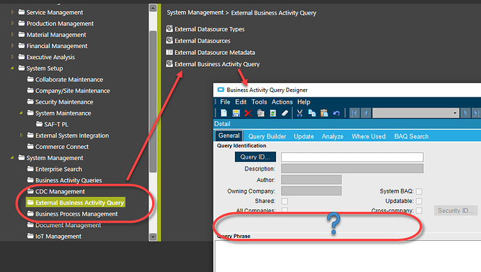Click the red Delete X icon
The height and width of the screenshot is (272, 481).
pos(248,113)
